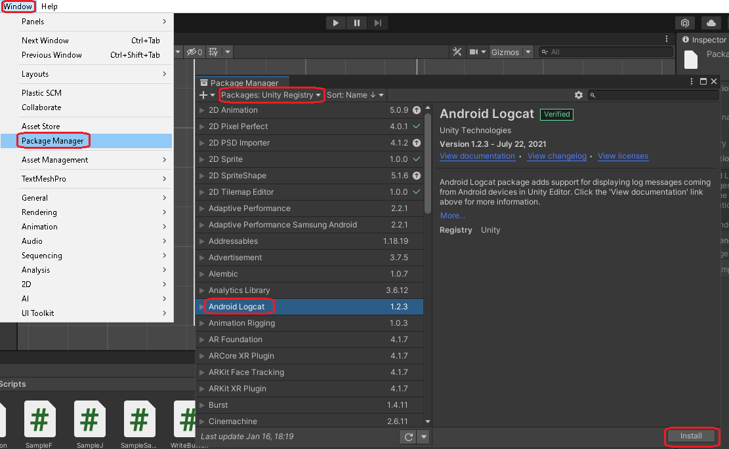Screen dimensions: 729x449
Task: Open the Help menu
Action: point(49,7)
